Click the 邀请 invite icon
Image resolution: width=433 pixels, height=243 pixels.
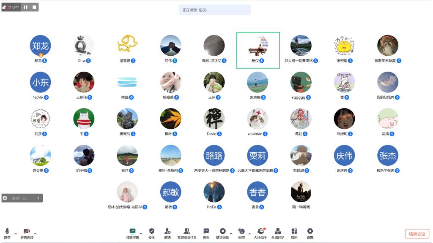point(167,233)
